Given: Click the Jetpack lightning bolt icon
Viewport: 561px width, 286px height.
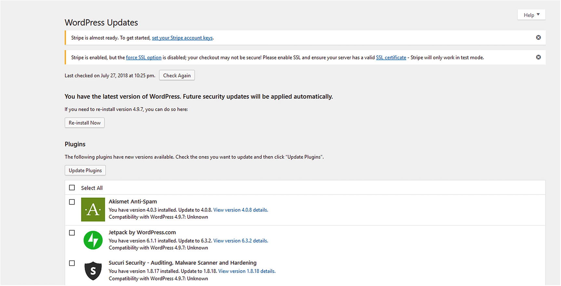Looking at the screenshot, I should click(x=93, y=240).
